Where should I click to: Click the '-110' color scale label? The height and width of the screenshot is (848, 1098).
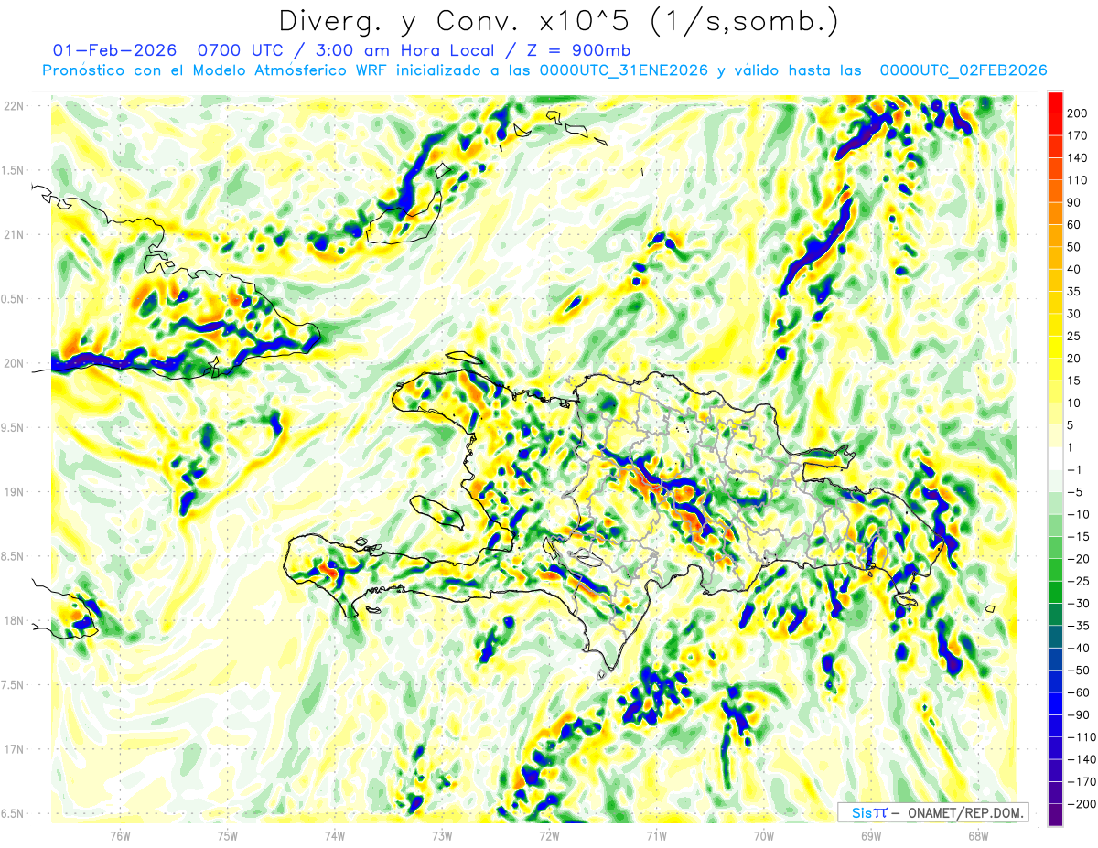point(1082,737)
